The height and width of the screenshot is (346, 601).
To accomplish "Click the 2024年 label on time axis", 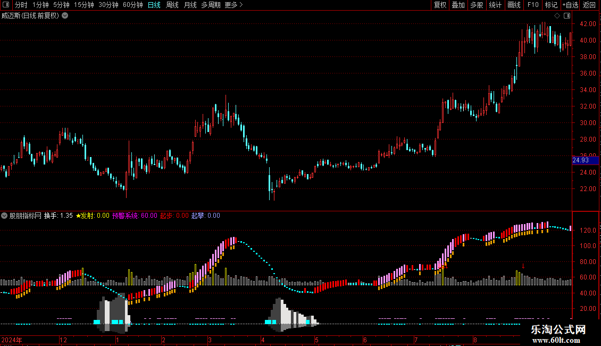I will (x=12, y=340).
